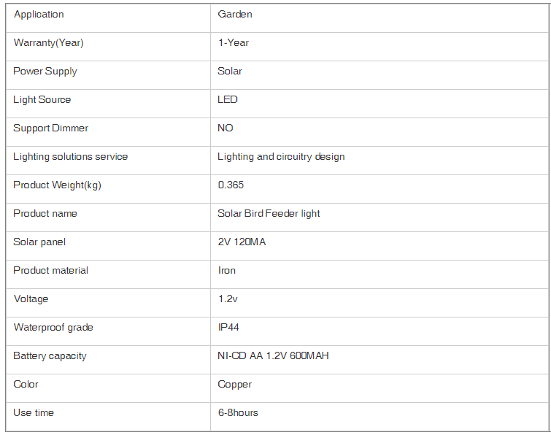551x435 pixels.
Task: Click the IP44 waterproof grade value
Action: (x=228, y=328)
